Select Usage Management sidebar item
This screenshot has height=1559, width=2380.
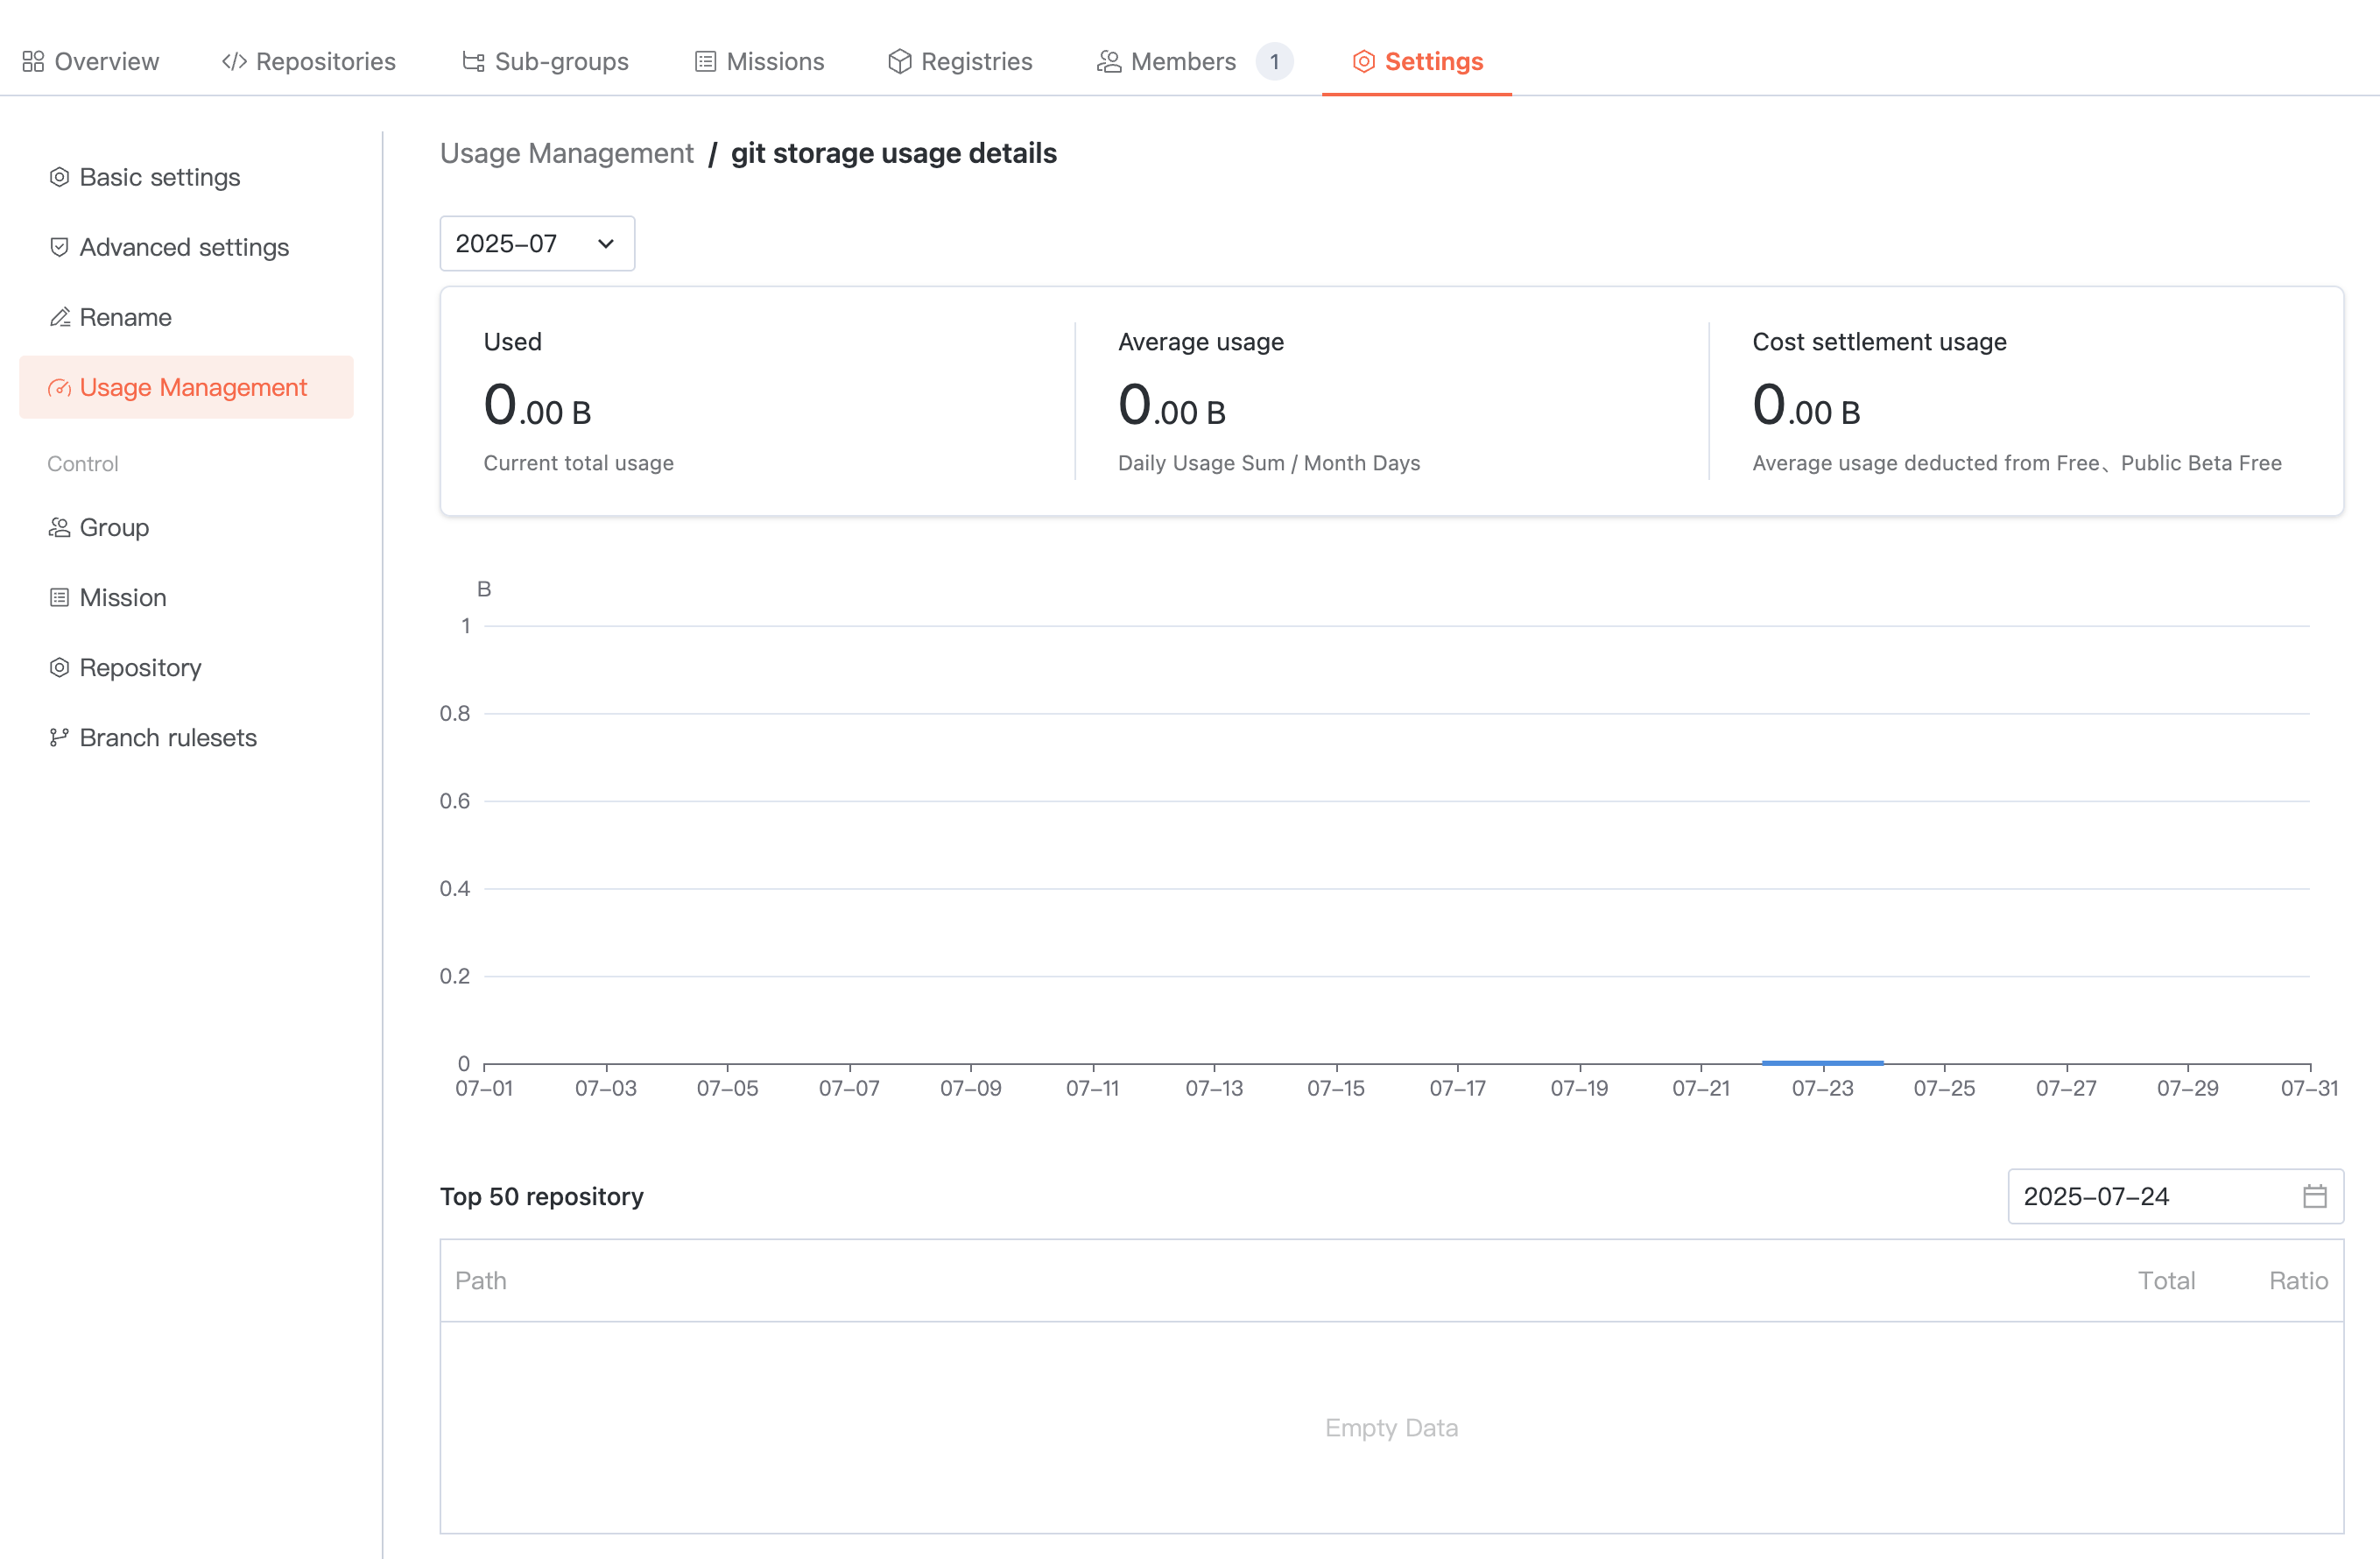[x=192, y=387]
